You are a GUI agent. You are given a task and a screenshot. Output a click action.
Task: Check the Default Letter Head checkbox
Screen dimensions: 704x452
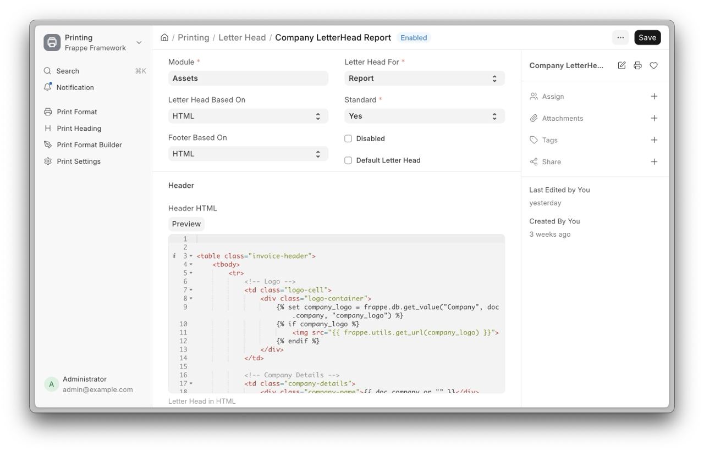click(x=348, y=160)
